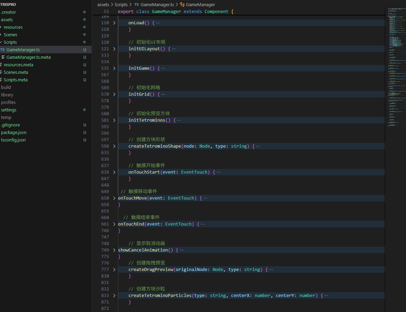Click the file icon next to Scripts.meta
Image resolution: width=406 pixels, height=312 pixels.
click(x=1, y=80)
